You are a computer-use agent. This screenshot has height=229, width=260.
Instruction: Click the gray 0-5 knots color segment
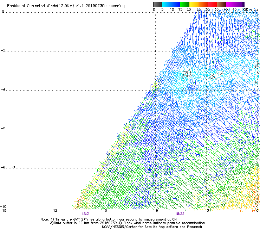point(157,4)
